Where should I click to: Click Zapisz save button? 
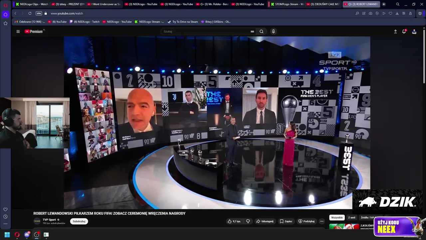click(x=286, y=221)
